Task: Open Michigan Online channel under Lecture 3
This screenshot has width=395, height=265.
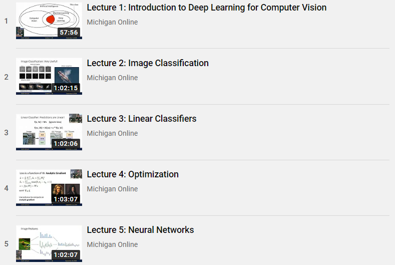Action: [112, 133]
